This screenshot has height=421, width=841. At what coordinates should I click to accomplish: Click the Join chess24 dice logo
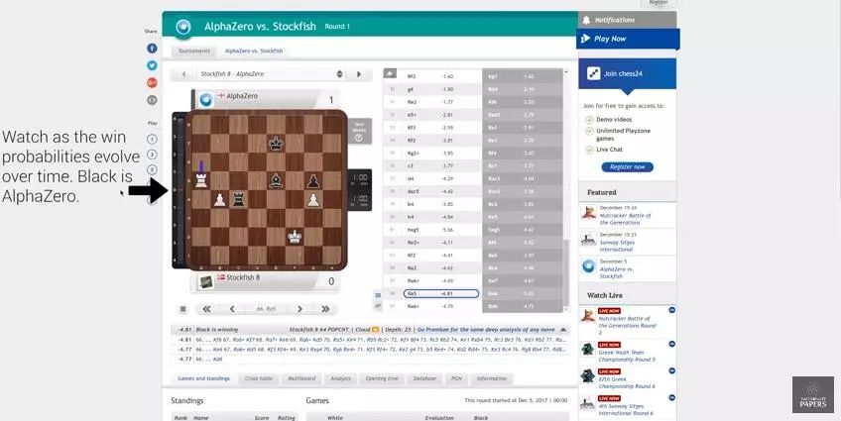pyautogui.click(x=593, y=73)
